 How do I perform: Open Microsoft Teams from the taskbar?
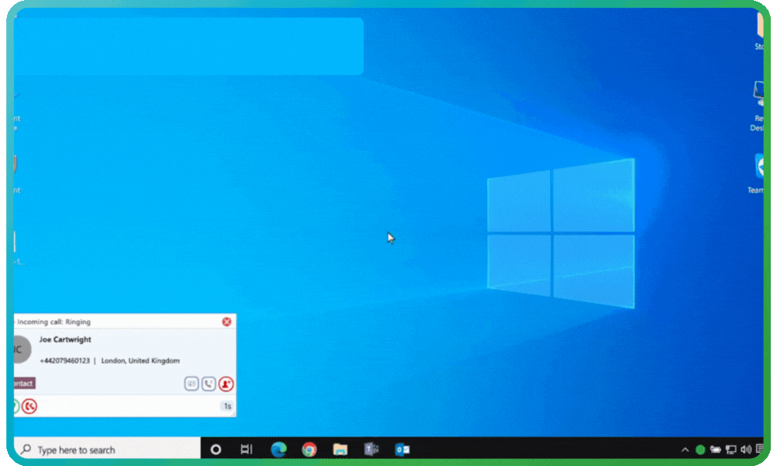[x=371, y=450]
